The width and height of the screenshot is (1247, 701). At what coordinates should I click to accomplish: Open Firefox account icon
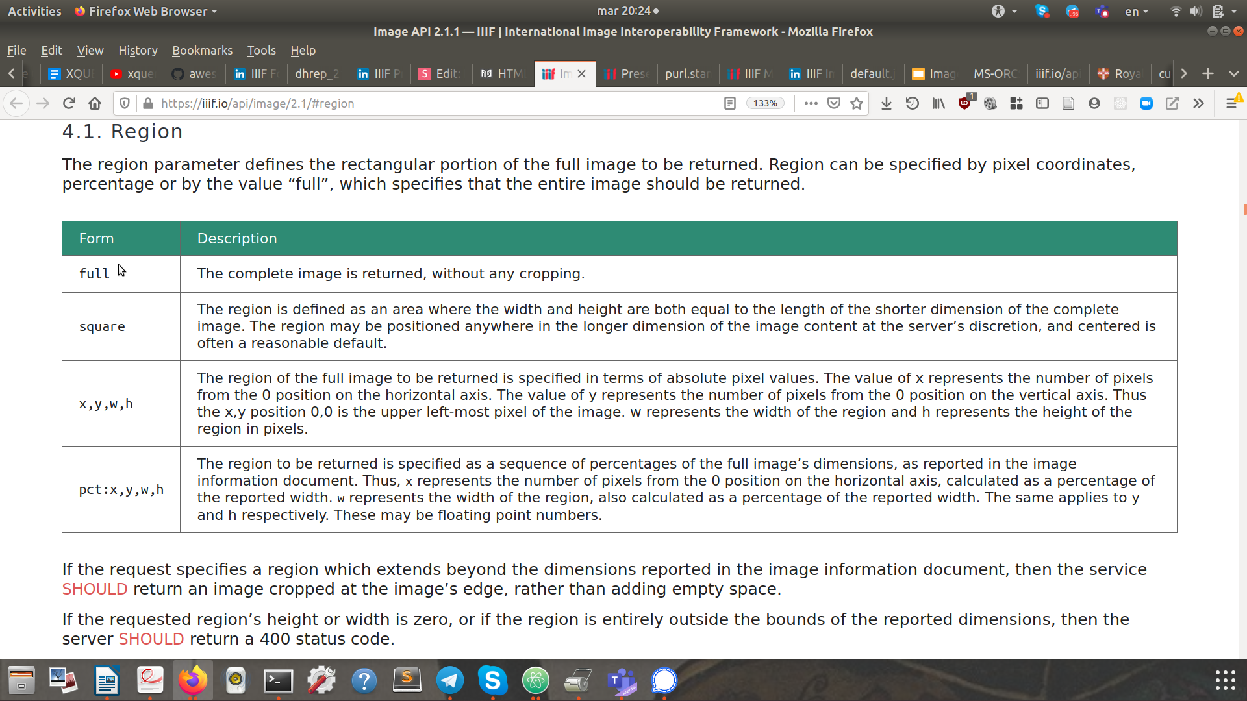click(x=1094, y=103)
